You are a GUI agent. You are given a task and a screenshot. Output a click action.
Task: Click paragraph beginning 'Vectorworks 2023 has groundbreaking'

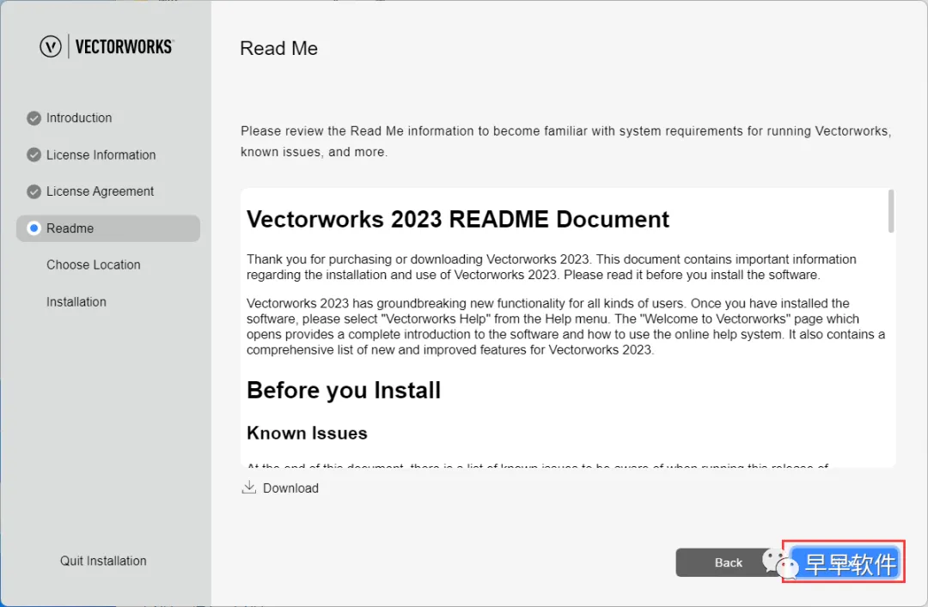(565, 326)
